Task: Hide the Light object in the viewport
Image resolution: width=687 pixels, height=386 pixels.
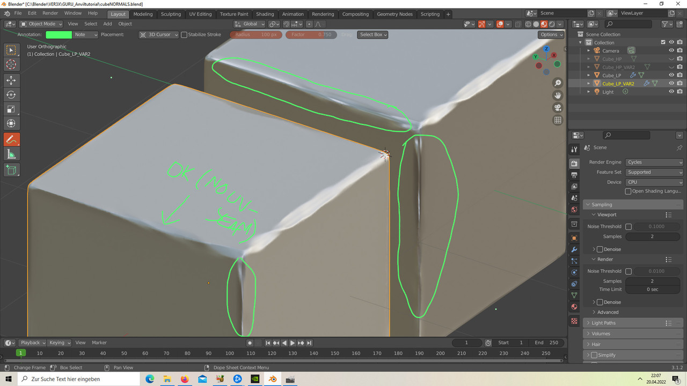Action: coord(670,91)
